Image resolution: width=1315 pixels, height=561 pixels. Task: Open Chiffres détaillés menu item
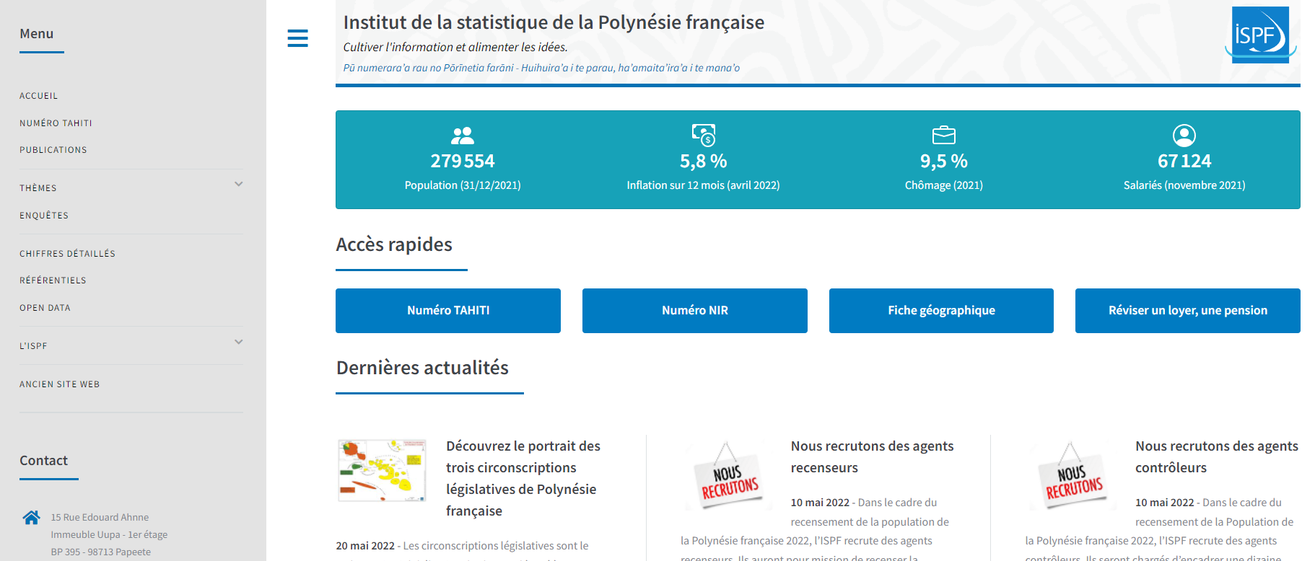(67, 254)
